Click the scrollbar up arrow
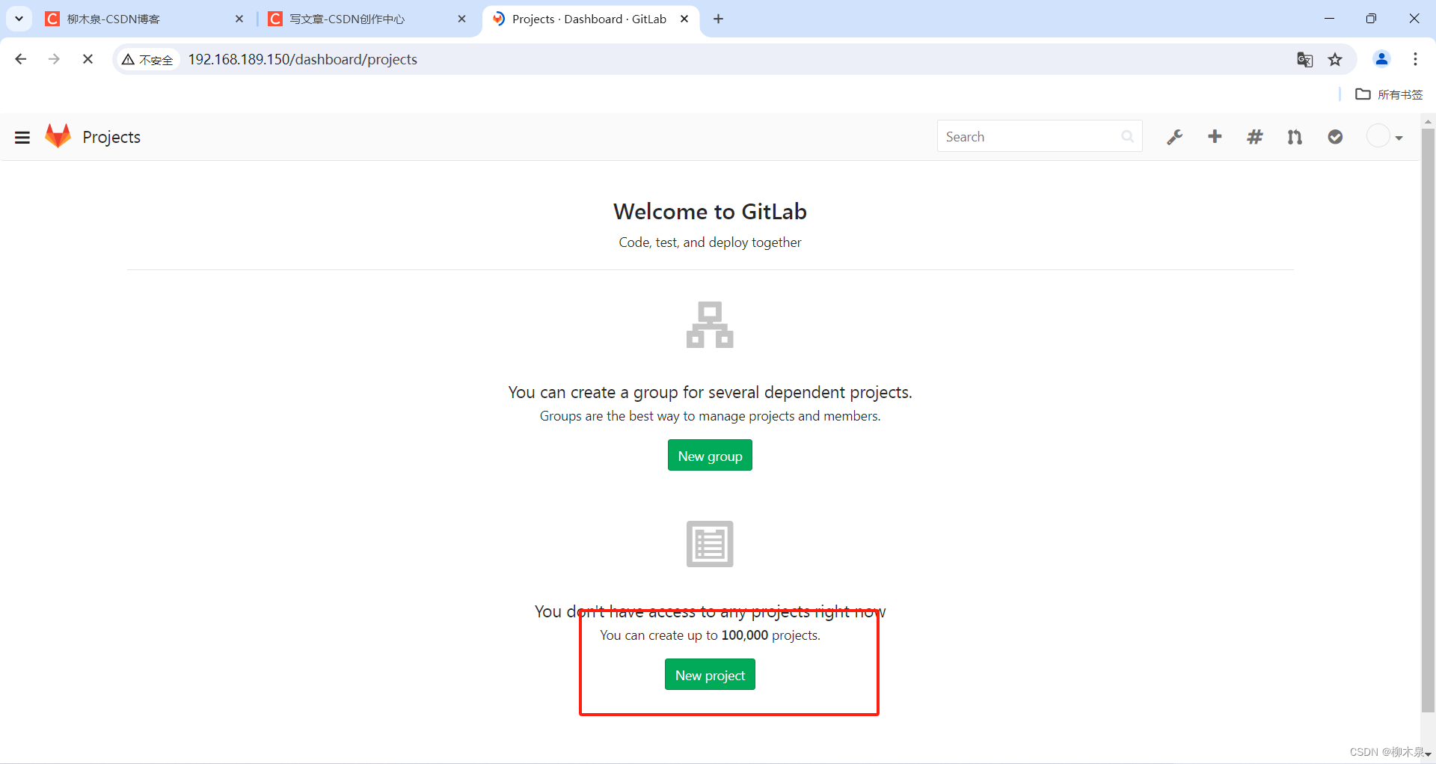This screenshot has width=1436, height=764. (x=1428, y=120)
